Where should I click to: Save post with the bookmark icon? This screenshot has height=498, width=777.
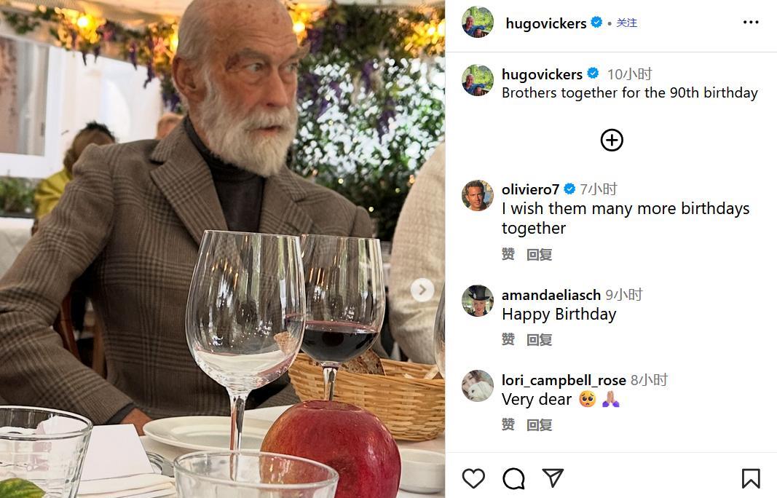[751, 478]
